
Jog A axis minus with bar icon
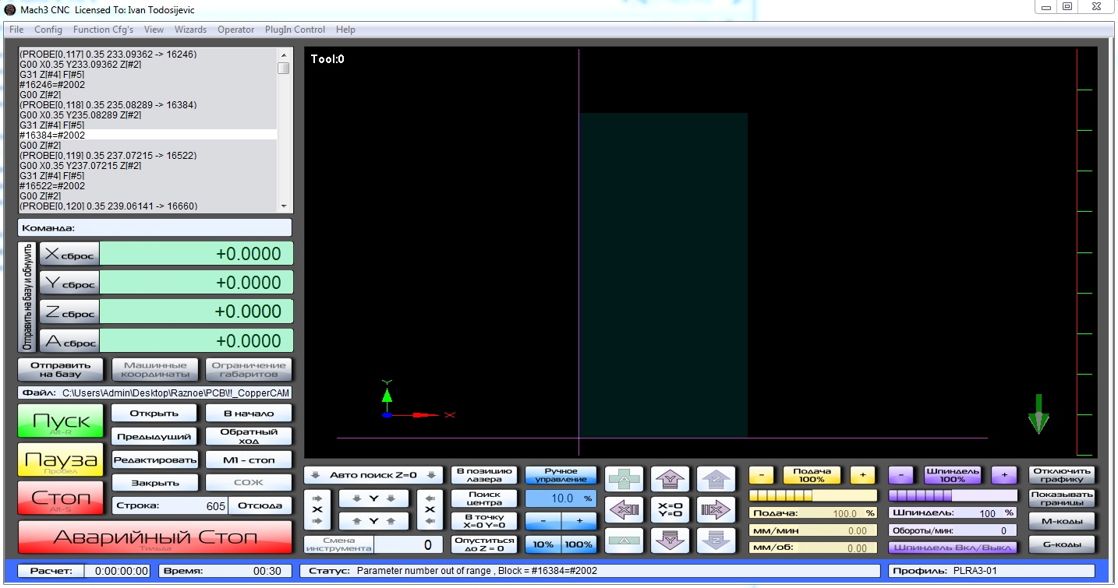pos(624,540)
